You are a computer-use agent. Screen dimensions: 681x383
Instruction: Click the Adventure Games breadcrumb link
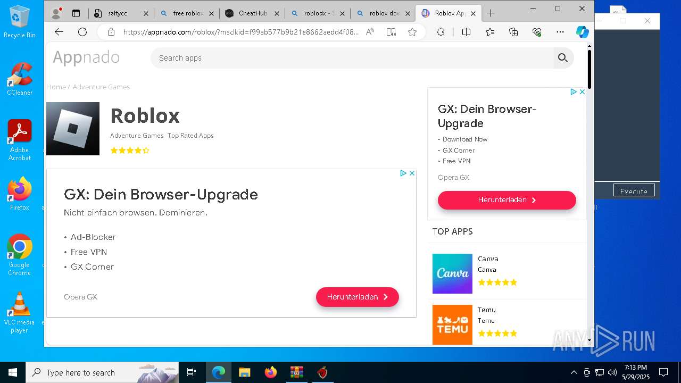click(101, 87)
